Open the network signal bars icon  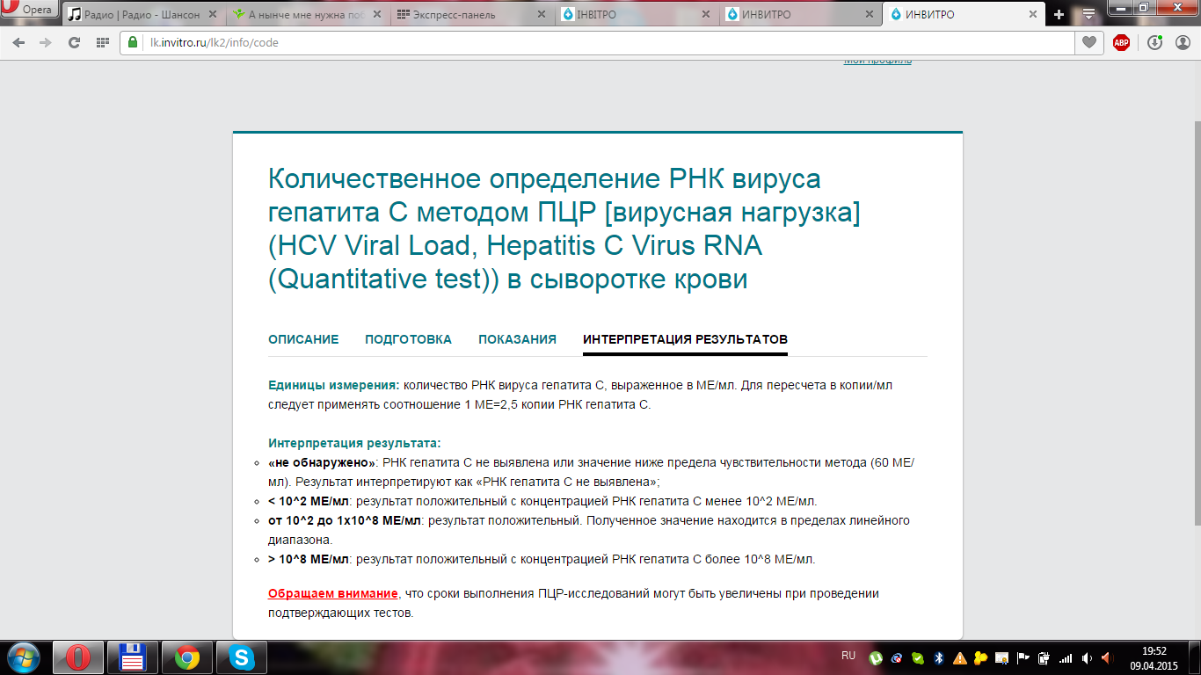(1066, 657)
